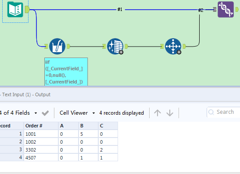
Task: Select the #2 connection label
Action: 201,10
